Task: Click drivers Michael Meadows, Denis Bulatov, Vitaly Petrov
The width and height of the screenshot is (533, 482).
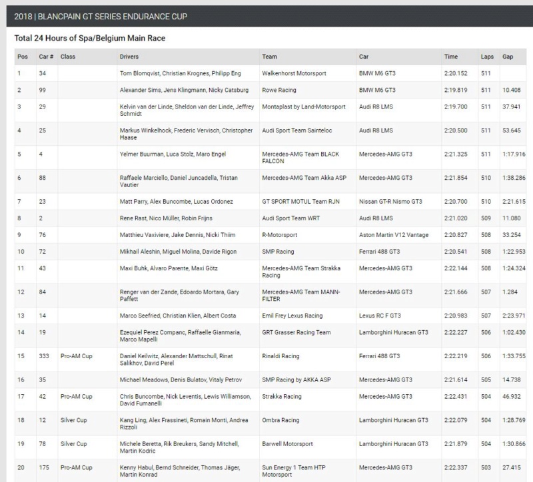Action: (181, 379)
